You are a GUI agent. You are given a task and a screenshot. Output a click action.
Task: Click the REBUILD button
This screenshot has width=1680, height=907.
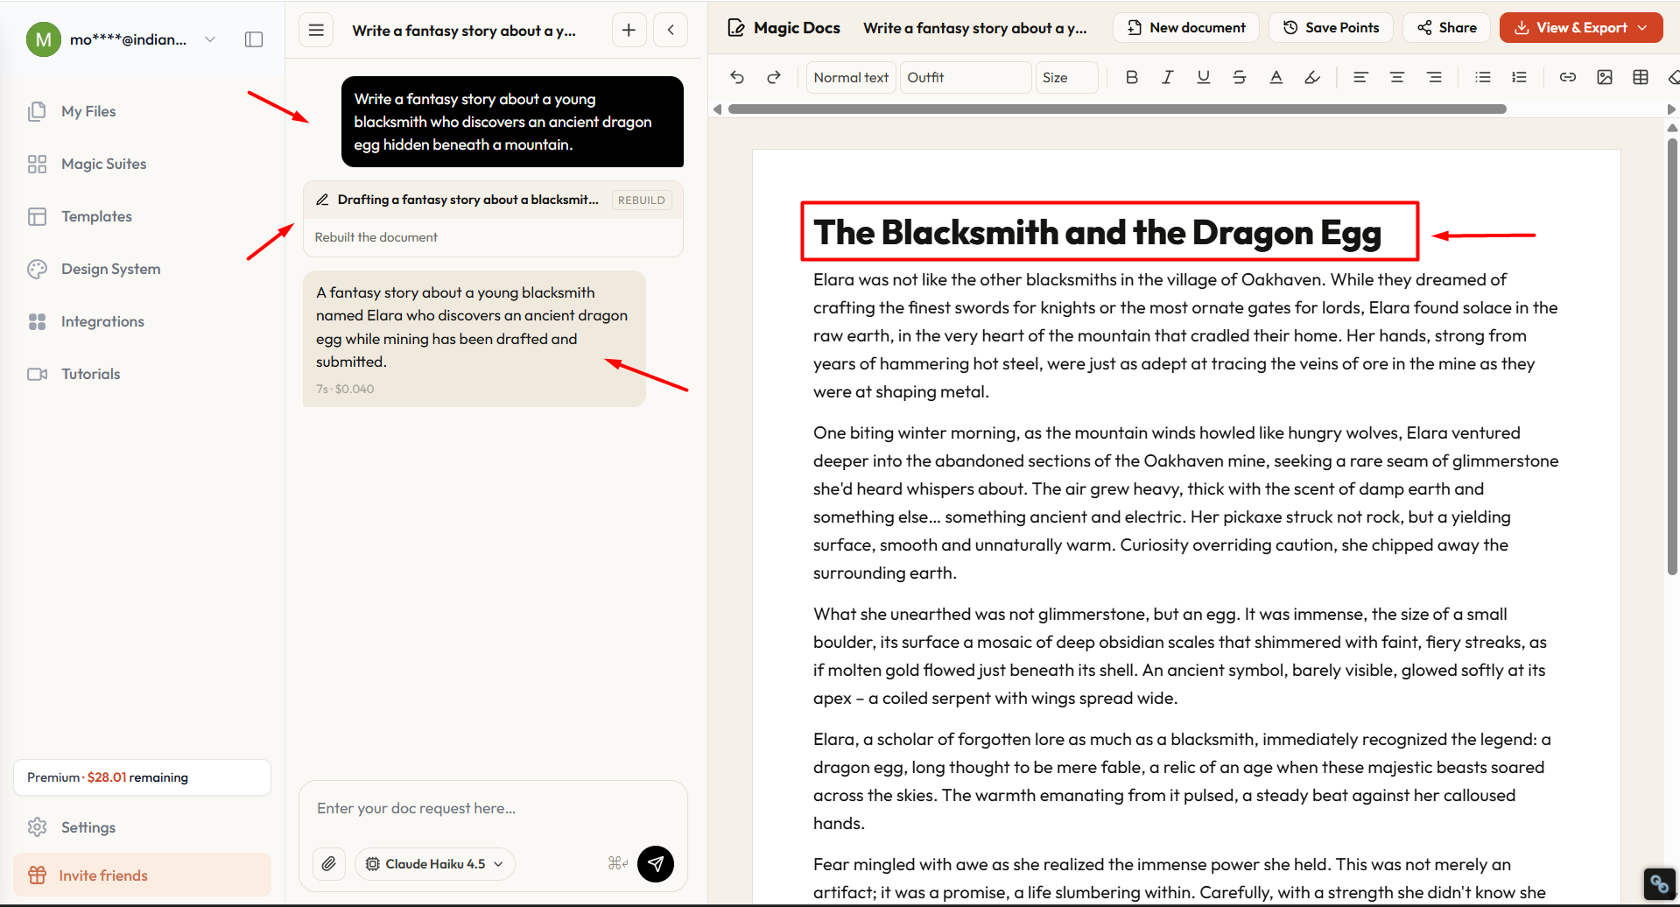click(642, 200)
